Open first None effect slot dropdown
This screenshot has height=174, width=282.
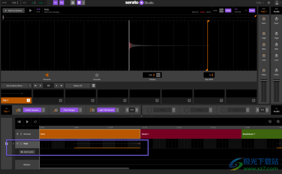(x=174, y=110)
